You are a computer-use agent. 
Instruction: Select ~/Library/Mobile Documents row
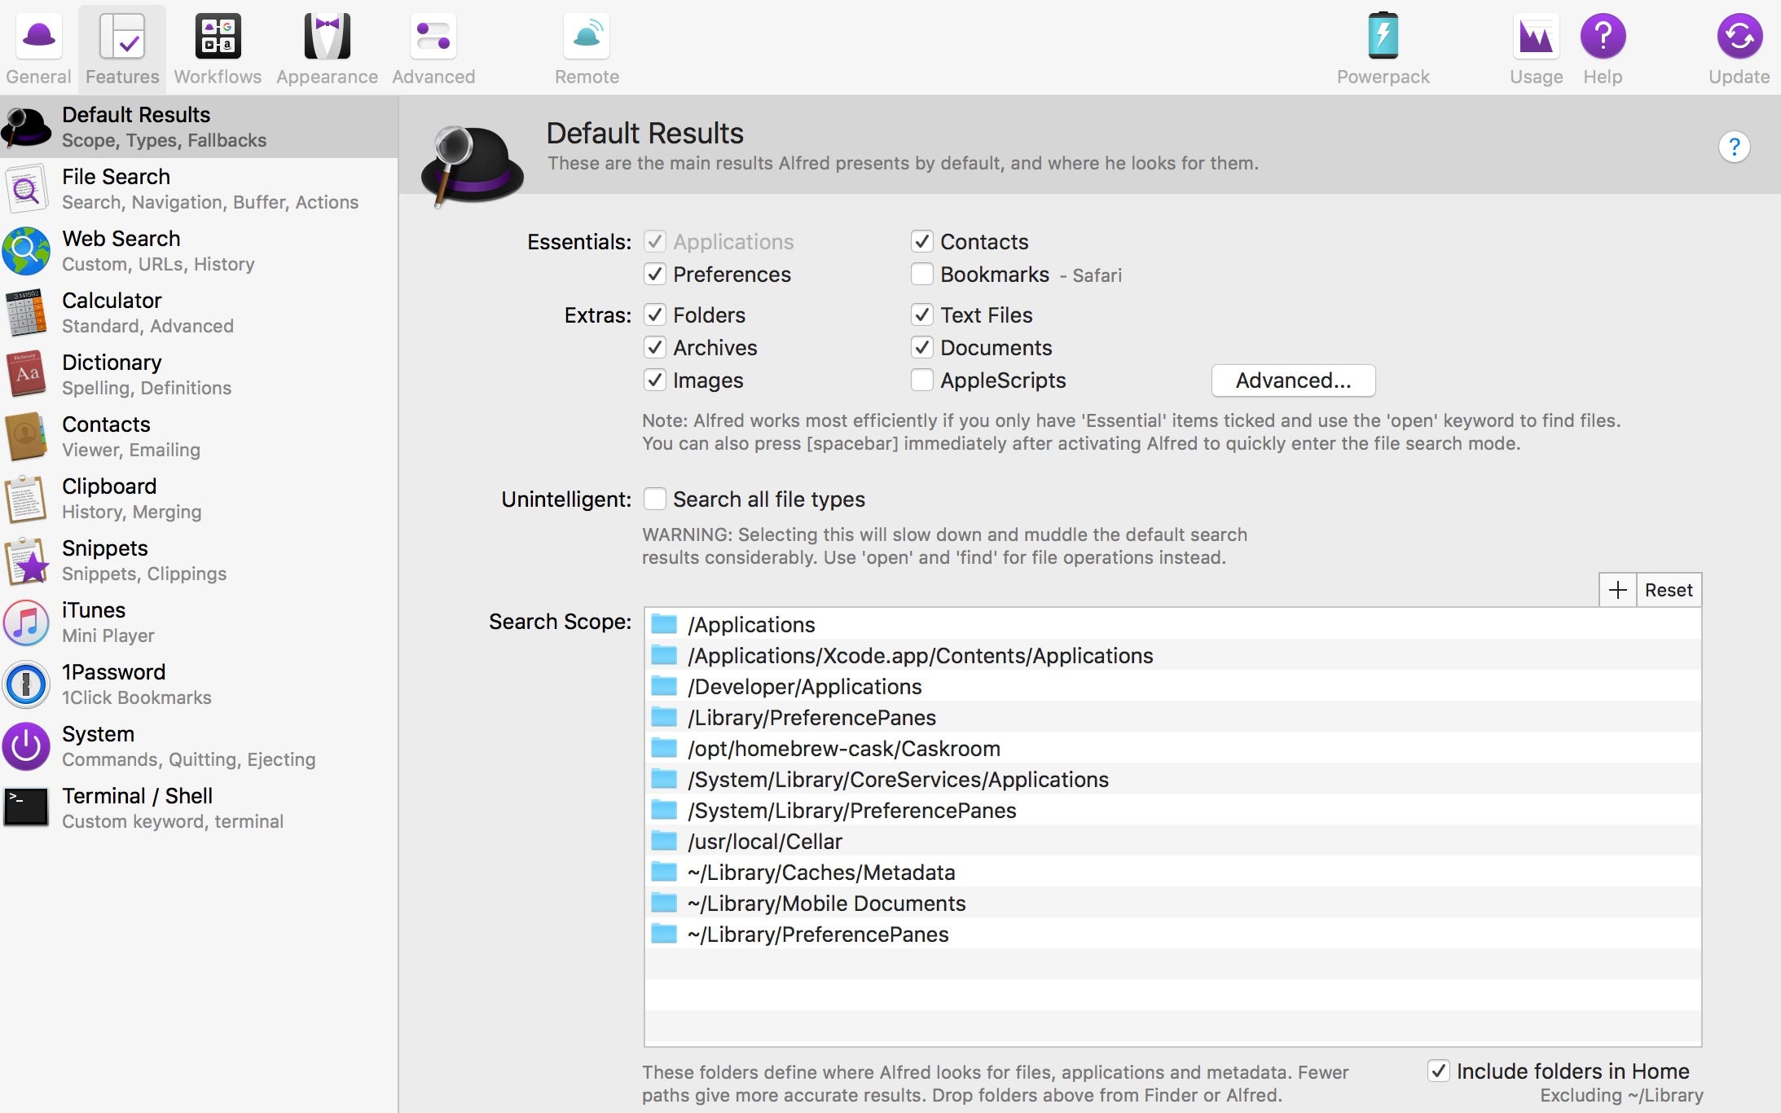click(x=1172, y=903)
